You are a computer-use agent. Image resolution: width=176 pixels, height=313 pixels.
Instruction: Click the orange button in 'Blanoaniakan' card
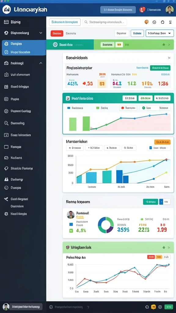tap(163, 142)
